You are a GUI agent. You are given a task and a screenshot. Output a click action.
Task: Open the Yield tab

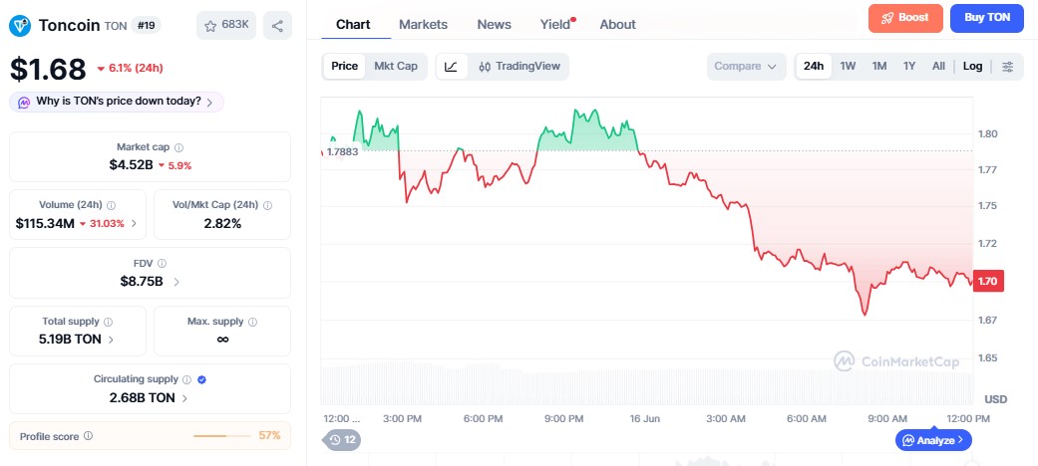point(556,25)
